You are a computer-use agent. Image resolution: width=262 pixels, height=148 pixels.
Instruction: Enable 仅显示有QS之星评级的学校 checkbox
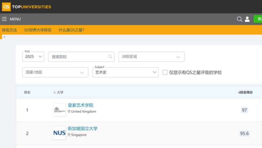tap(165, 72)
